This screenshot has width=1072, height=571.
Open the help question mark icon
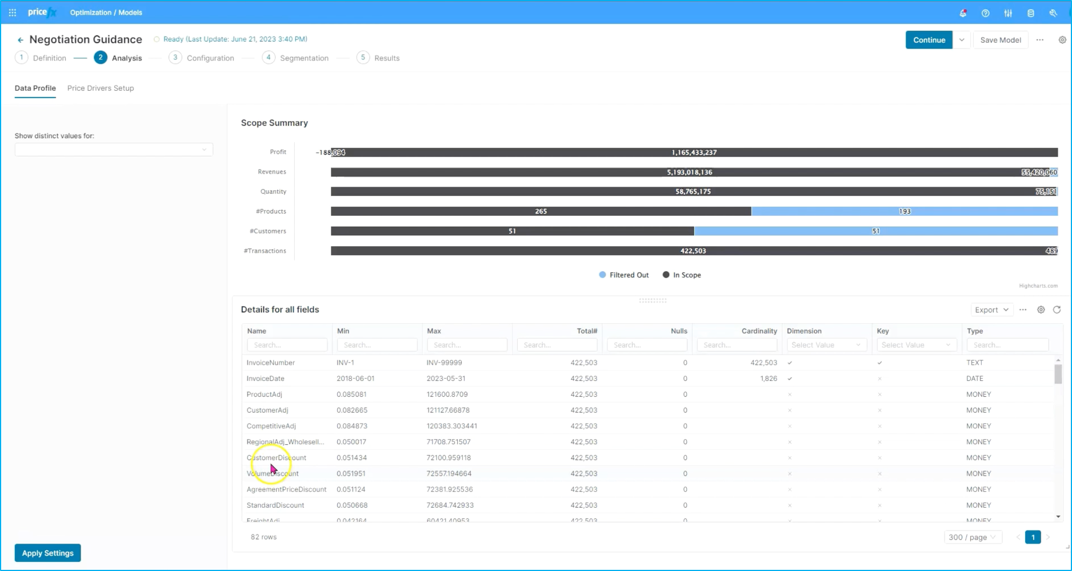pyautogui.click(x=985, y=13)
